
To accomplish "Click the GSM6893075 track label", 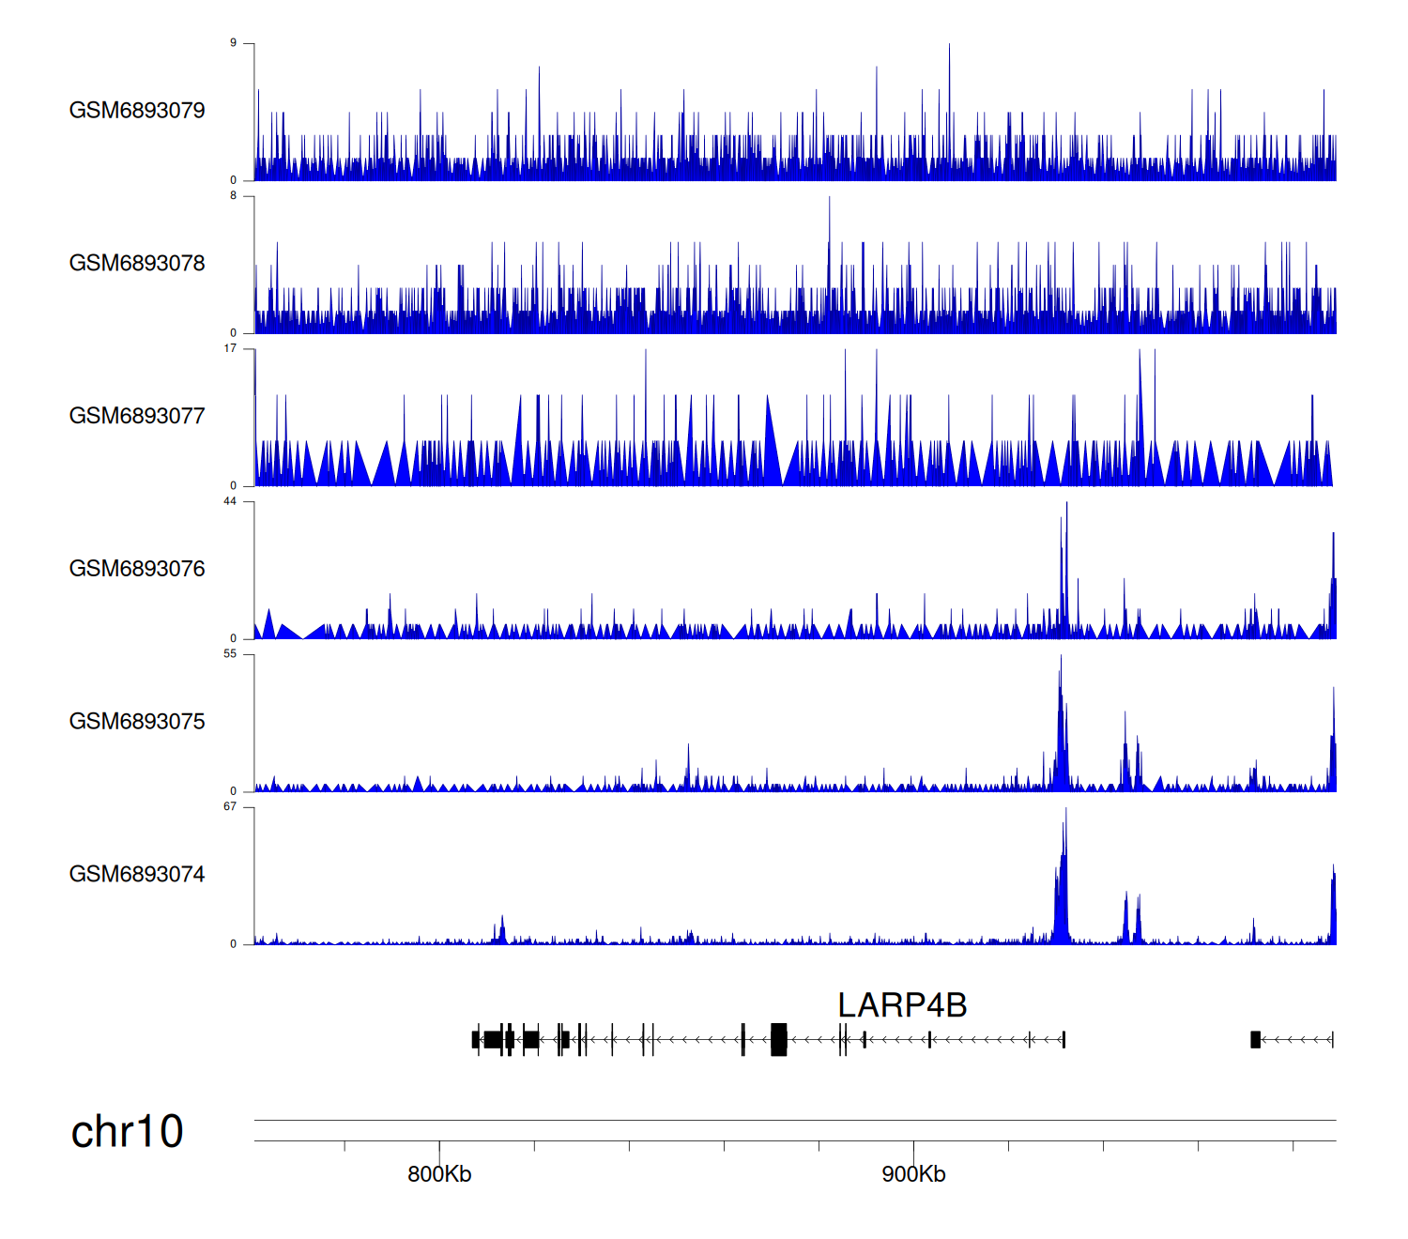I will click(x=137, y=722).
